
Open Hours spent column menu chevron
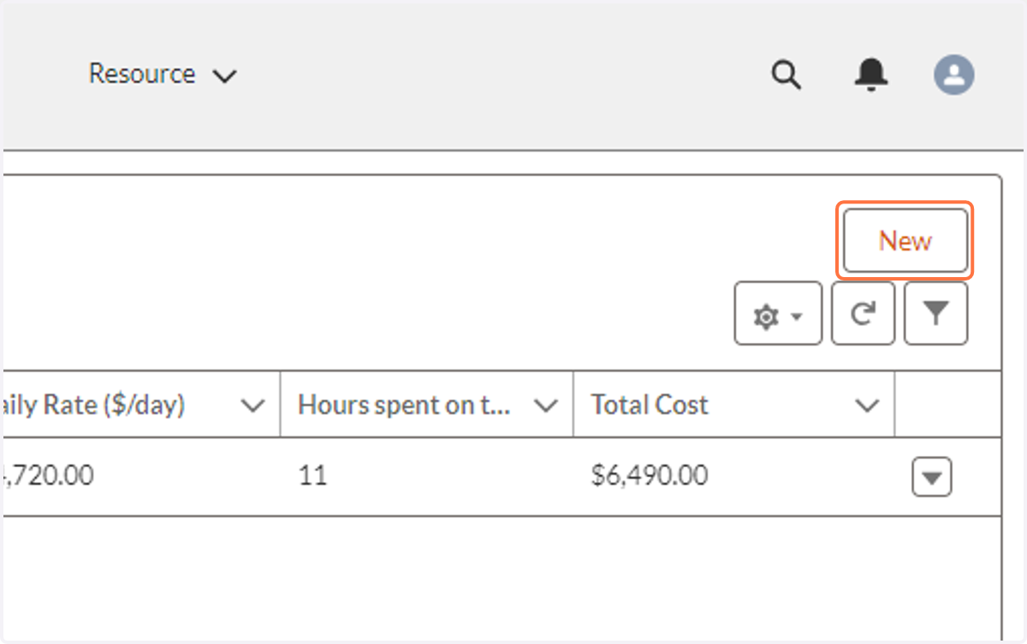point(546,406)
